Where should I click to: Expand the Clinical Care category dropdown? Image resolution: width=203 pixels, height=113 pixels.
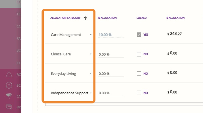(91, 54)
